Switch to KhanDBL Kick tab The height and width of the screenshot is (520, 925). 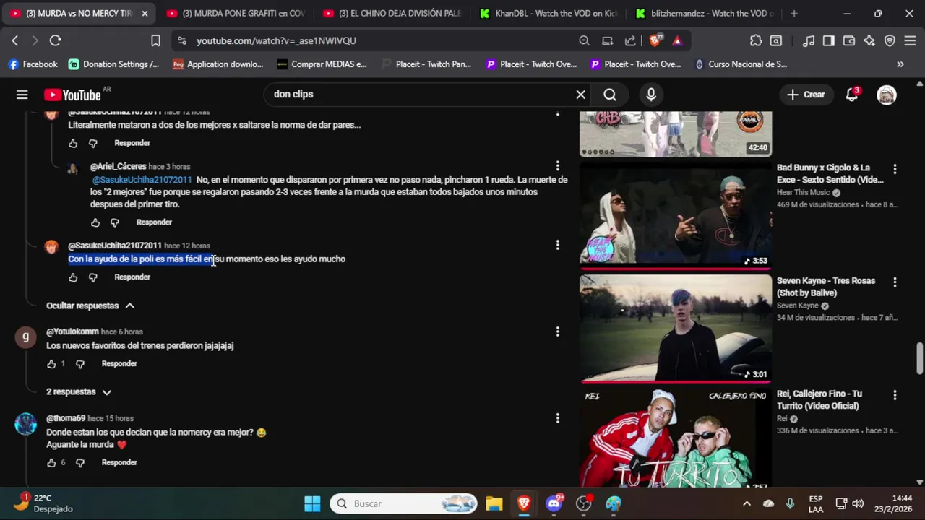550,14
